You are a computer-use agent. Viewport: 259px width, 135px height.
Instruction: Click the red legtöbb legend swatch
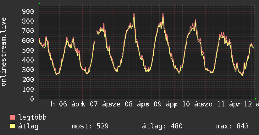(x=13, y=117)
